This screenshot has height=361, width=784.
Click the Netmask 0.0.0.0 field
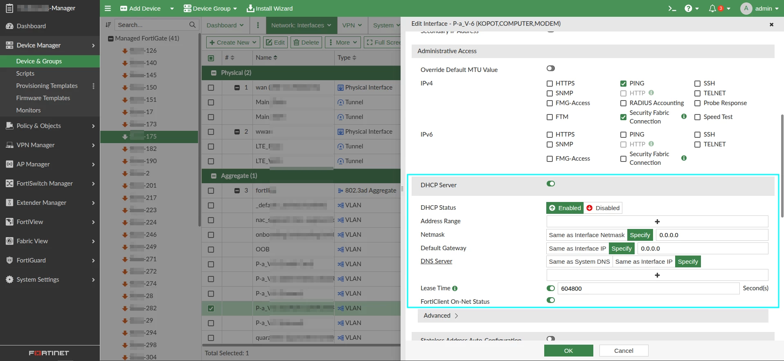712,235
